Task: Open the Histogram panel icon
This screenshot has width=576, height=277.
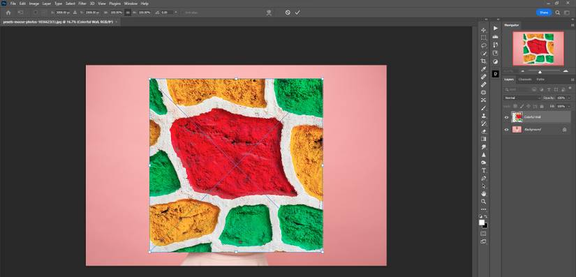Action: click(495, 37)
